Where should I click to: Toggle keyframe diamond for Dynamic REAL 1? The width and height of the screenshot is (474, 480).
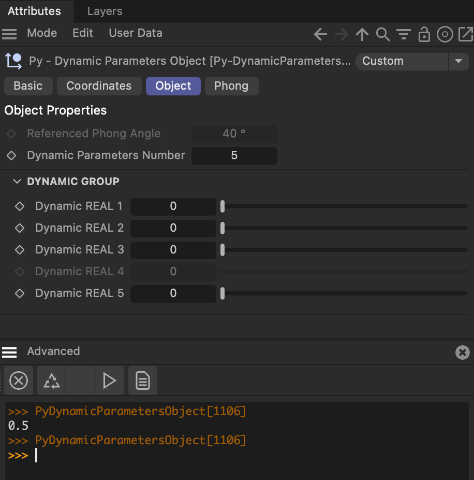20,206
